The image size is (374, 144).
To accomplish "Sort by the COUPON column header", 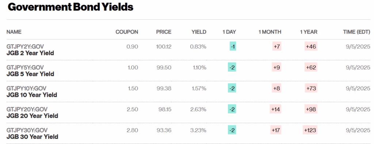I will tap(127, 32).
